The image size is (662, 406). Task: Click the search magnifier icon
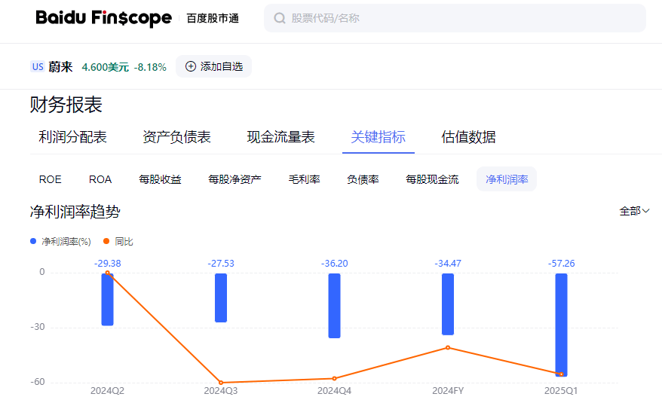(280, 18)
